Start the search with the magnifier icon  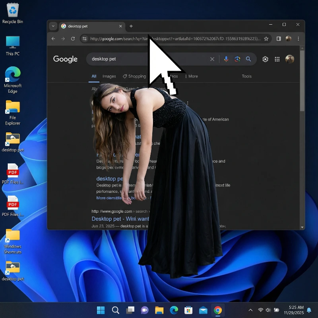click(x=248, y=59)
